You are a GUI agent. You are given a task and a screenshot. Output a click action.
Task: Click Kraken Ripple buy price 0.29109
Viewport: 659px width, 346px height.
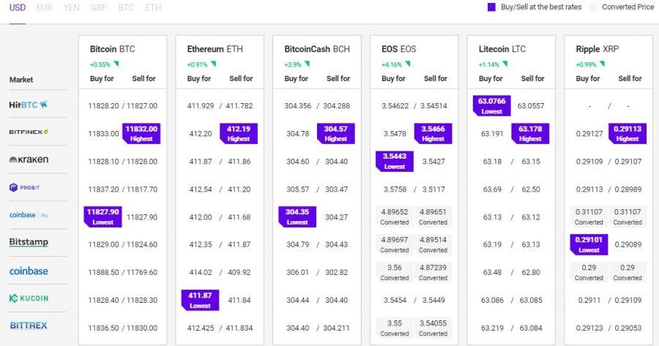click(x=589, y=161)
